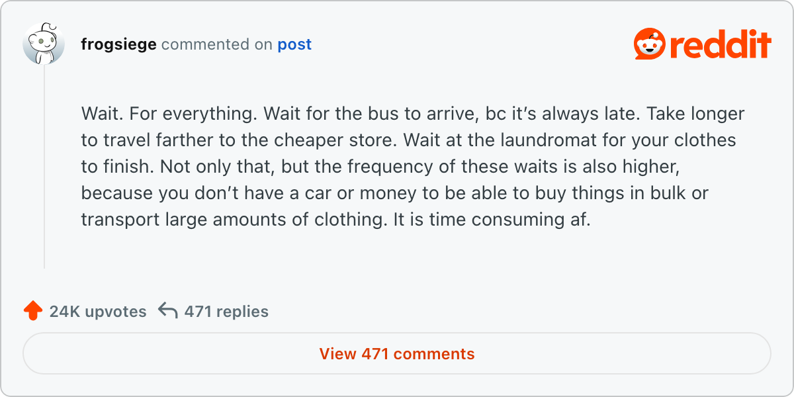Image resolution: width=794 pixels, height=397 pixels.
Task: Click the orange Reddit Snoo logo icon
Action: click(x=650, y=44)
